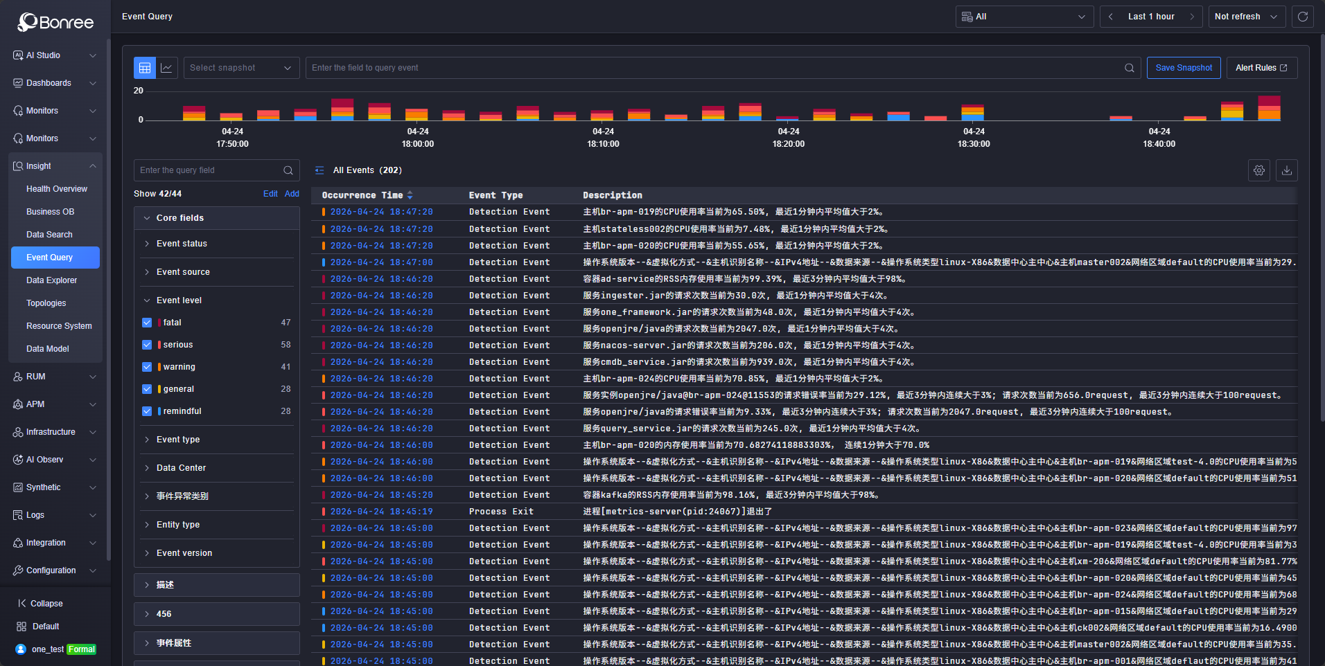Open Data Model menu item
Viewport: 1325px width, 666px height.
tap(48, 349)
